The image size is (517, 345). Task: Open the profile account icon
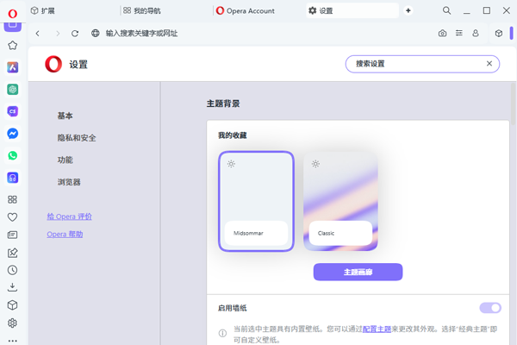pyautogui.click(x=475, y=33)
